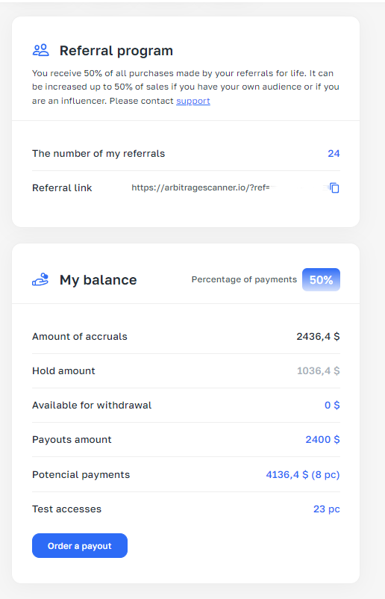Click Available for withdrawal 0 $ value
Image resolution: width=385 pixels, height=599 pixels.
pos(332,405)
